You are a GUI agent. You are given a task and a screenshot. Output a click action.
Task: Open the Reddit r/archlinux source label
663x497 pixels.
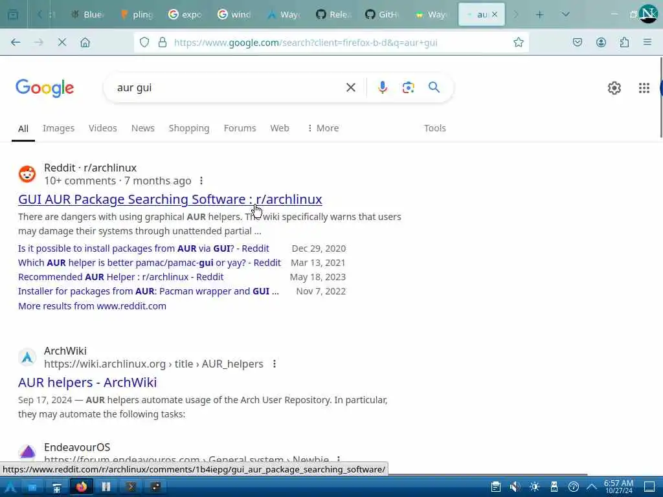[x=91, y=168]
